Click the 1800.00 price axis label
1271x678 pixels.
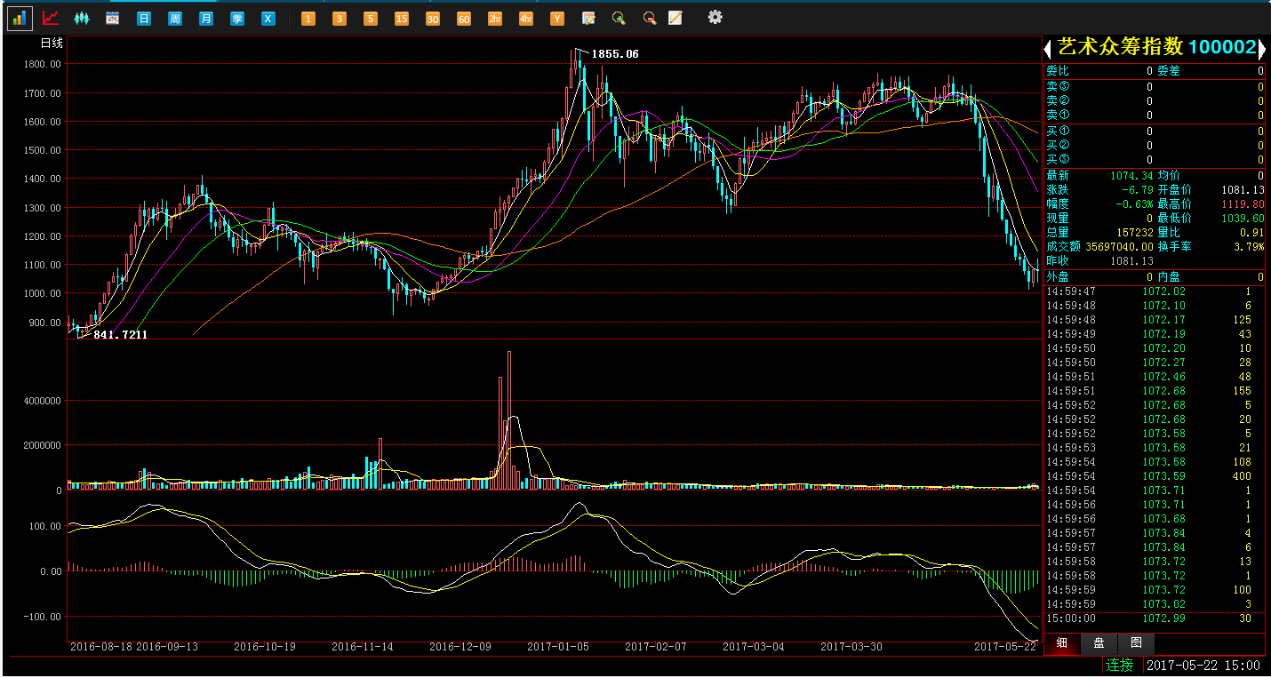click(x=43, y=65)
